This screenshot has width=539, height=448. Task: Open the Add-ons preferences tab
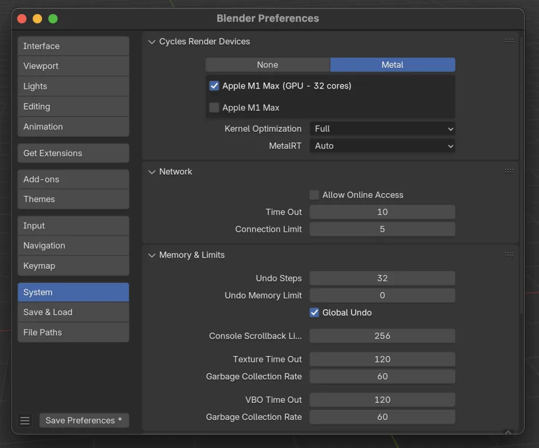[73, 179]
